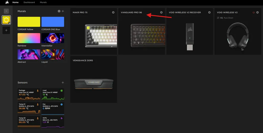Open VOID WIRELESS V2 headset settings gear
This screenshot has height=133, width=263.
pos(257,12)
